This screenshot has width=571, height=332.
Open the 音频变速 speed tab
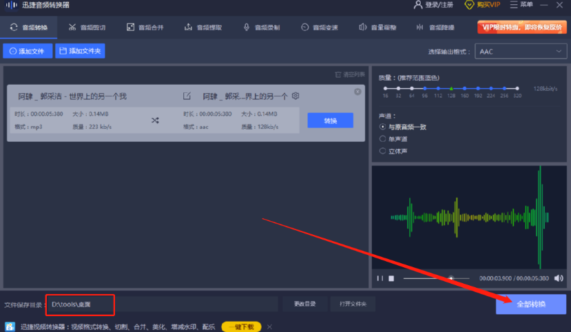[x=320, y=28]
